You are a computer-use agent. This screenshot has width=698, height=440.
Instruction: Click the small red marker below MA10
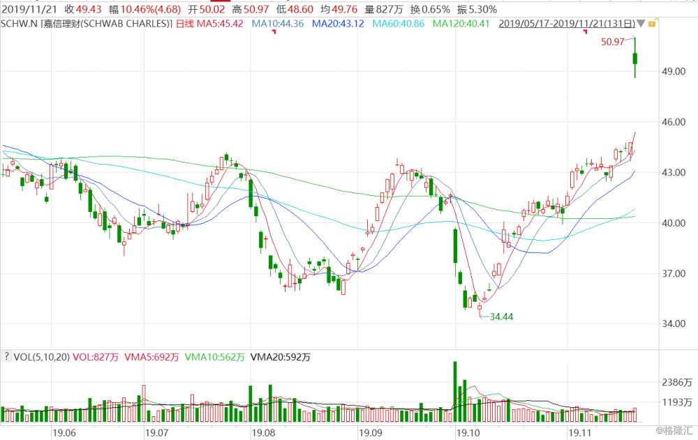(274, 31)
